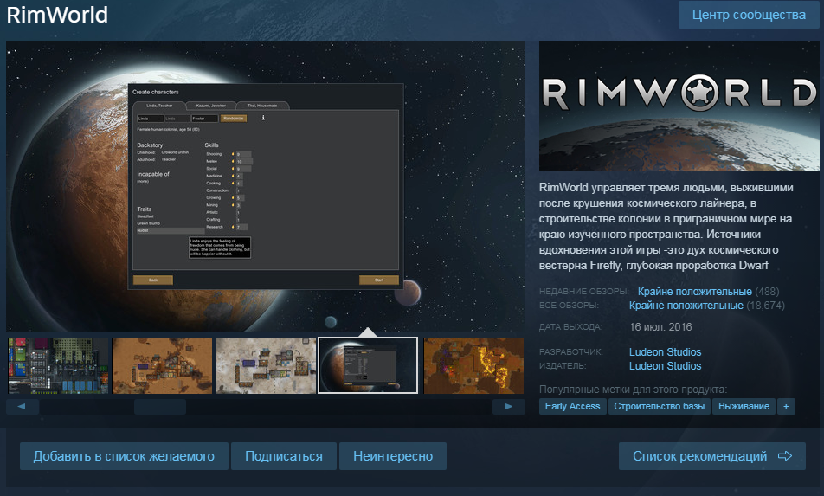Open recent reviews Крайне положительные (488)
This screenshot has height=496, width=824.
[708, 292]
